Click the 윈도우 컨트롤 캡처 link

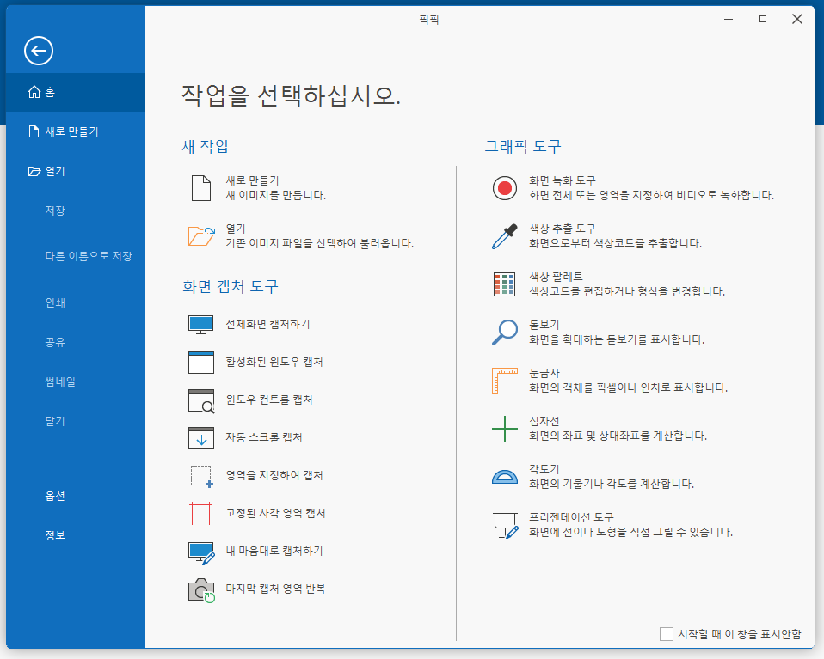click(x=269, y=400)
